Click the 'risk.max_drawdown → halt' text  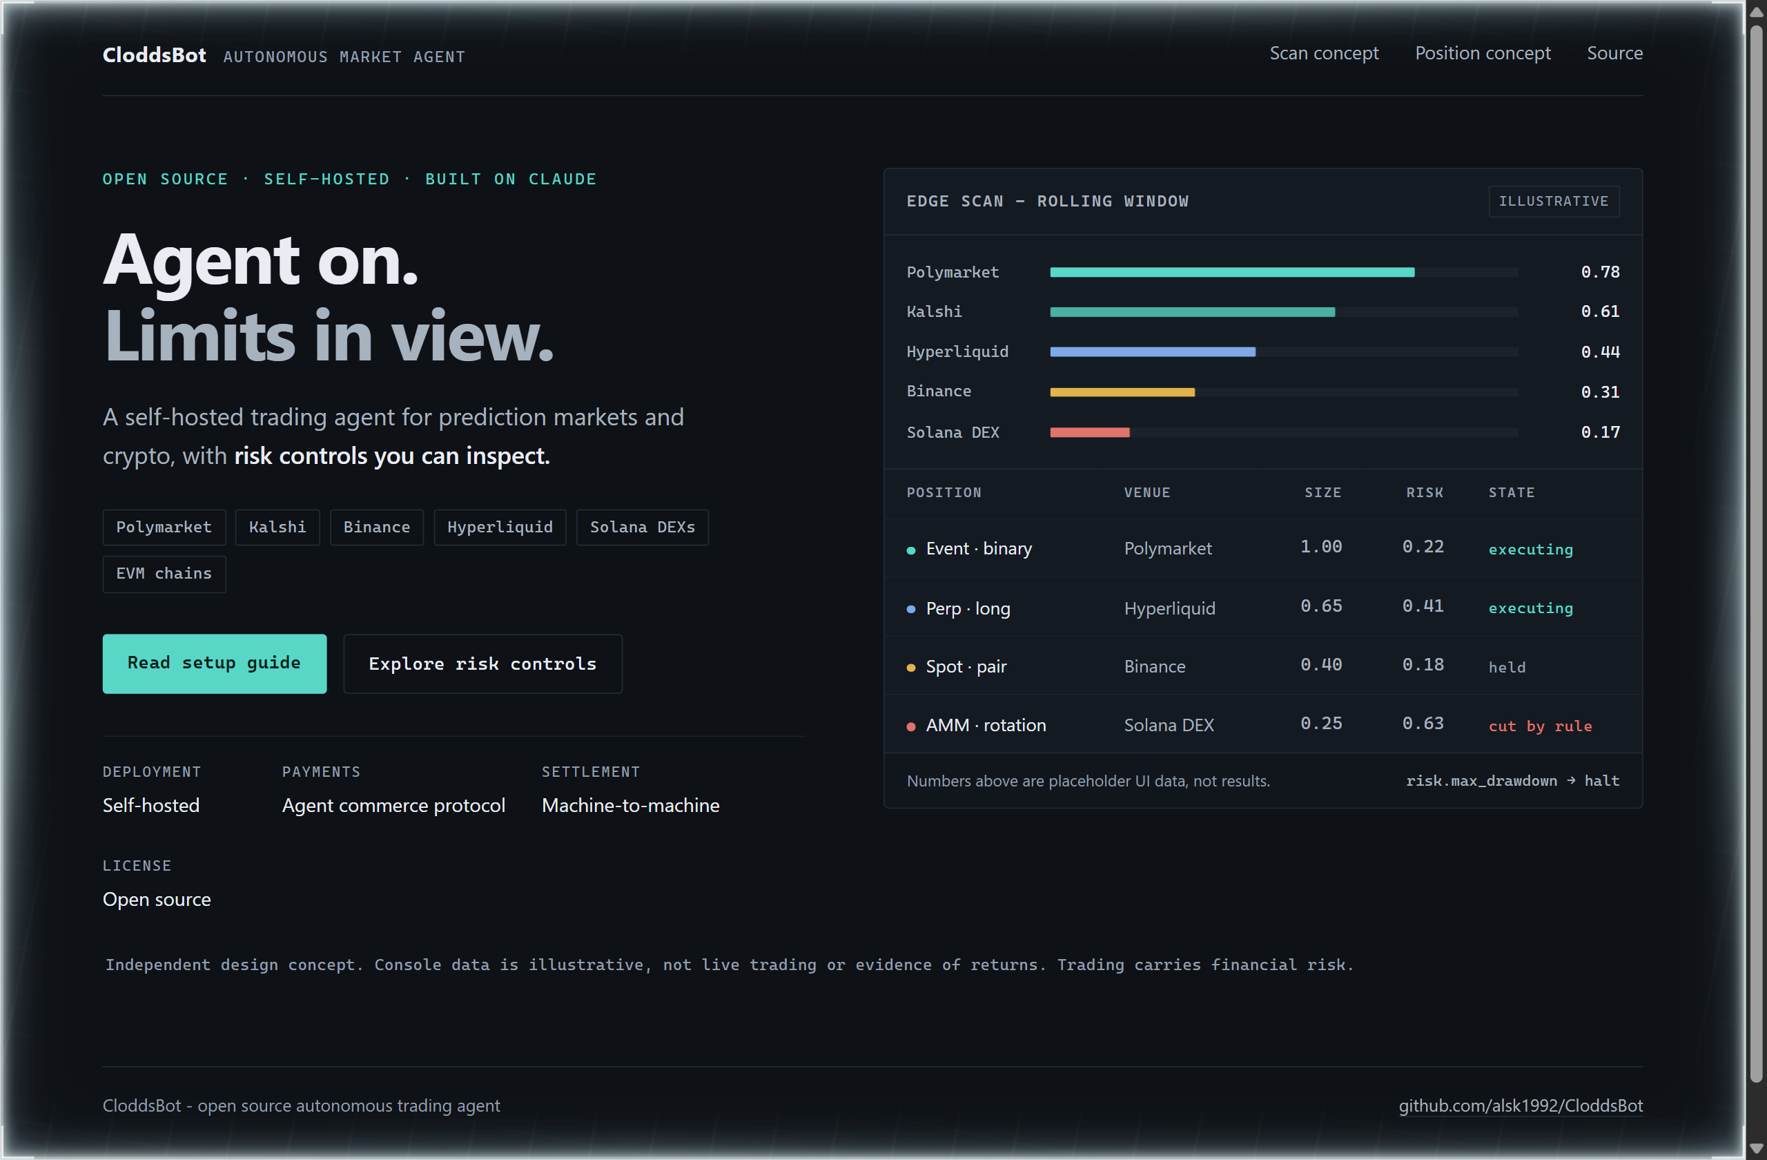coord(1512,780)
